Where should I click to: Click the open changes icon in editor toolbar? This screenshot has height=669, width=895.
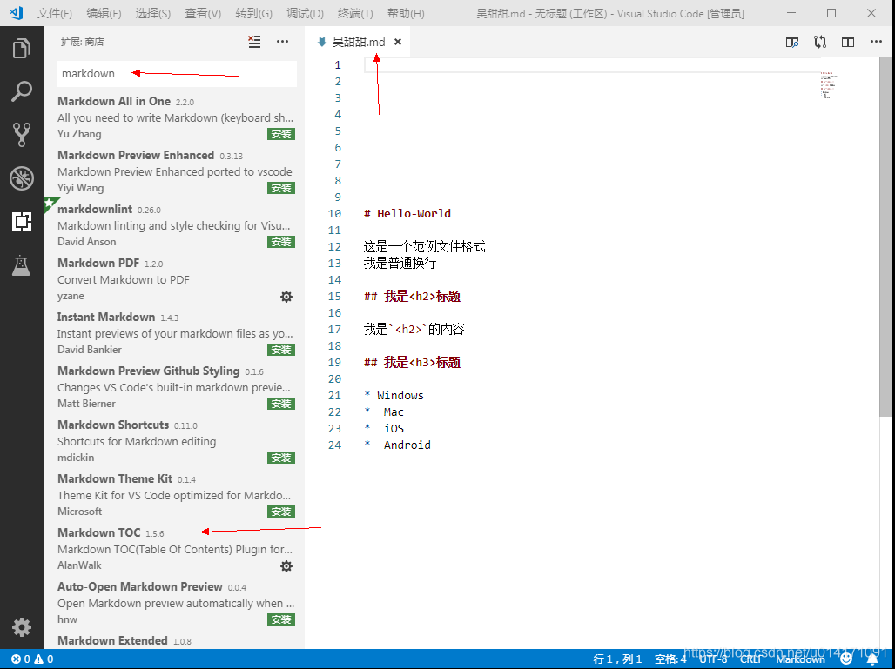tap(820, 42)
